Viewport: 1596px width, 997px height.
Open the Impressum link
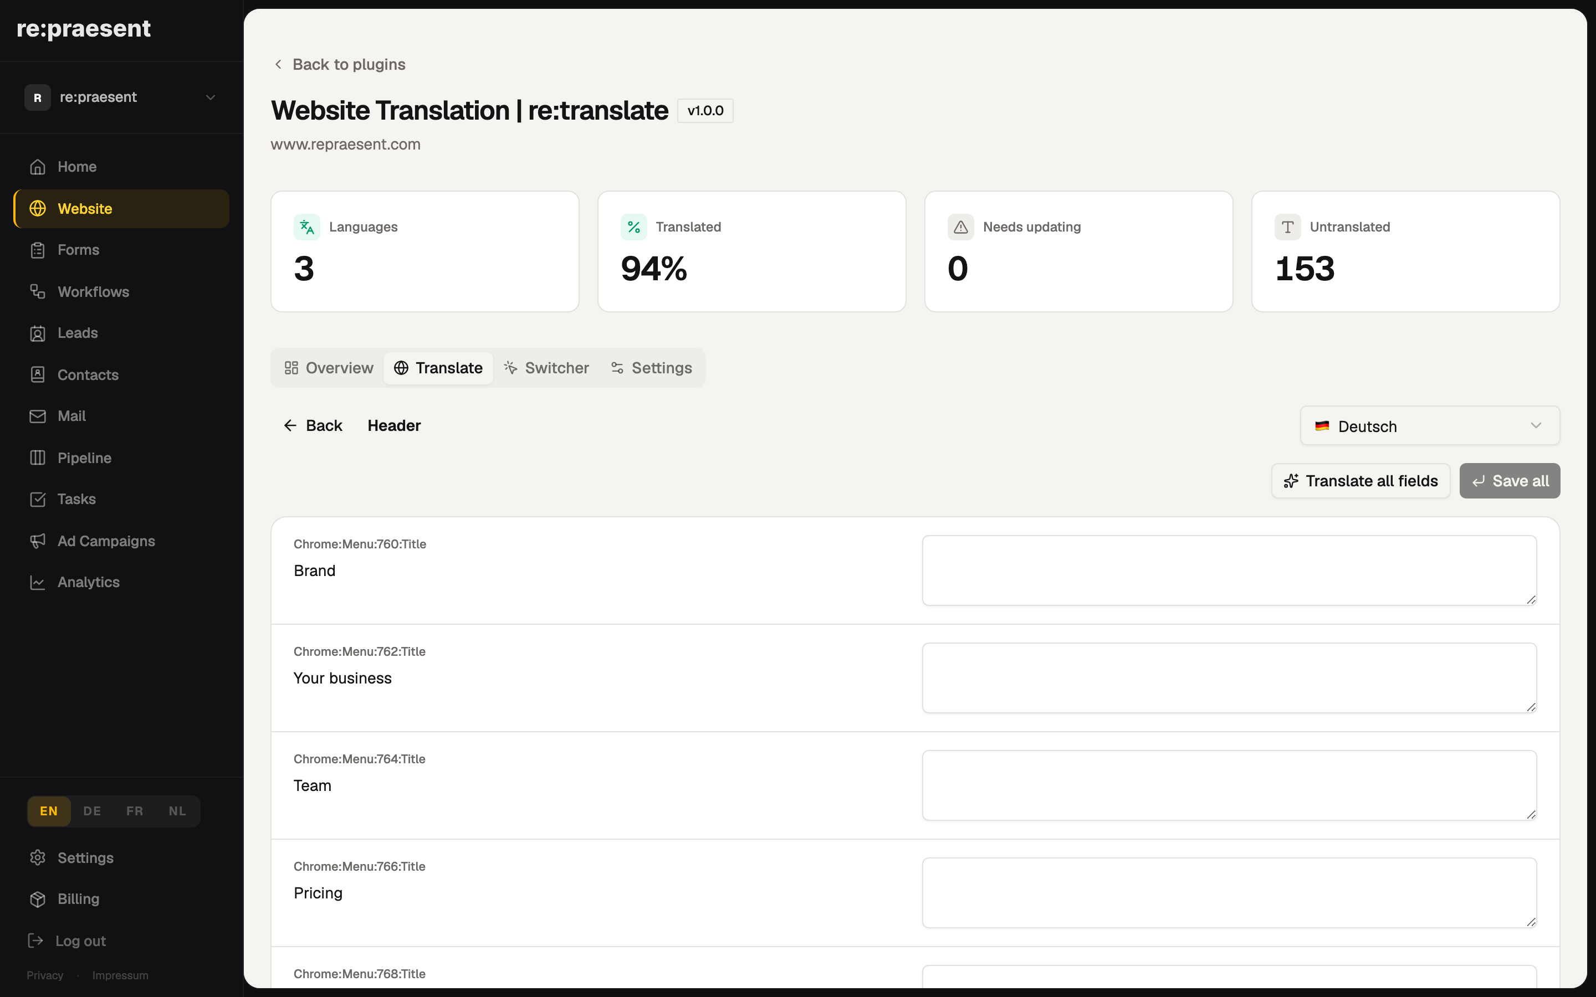coord(120,975)
